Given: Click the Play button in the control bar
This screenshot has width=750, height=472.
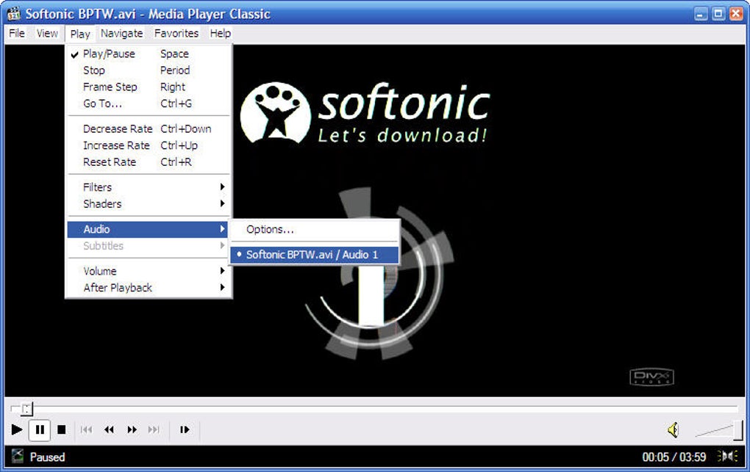Looking at the screenshot, I should [17, 429].
